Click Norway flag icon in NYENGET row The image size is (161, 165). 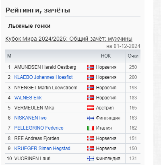click(x=91, y=88)
